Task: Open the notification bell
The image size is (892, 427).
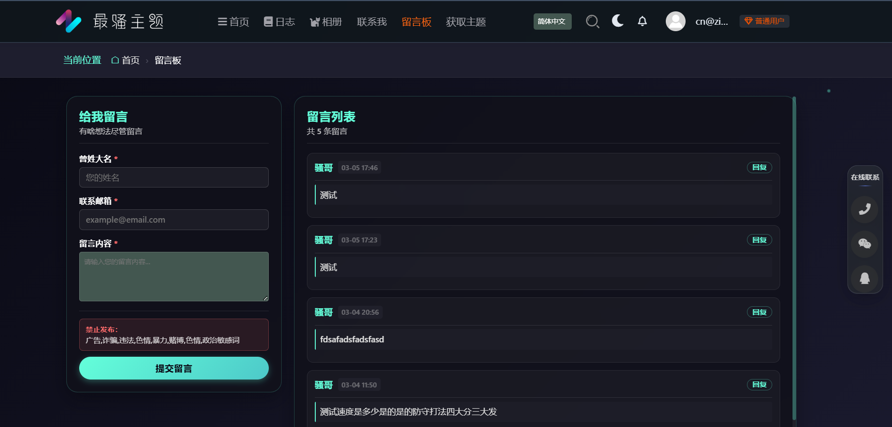Action: (x=642, y=21)
